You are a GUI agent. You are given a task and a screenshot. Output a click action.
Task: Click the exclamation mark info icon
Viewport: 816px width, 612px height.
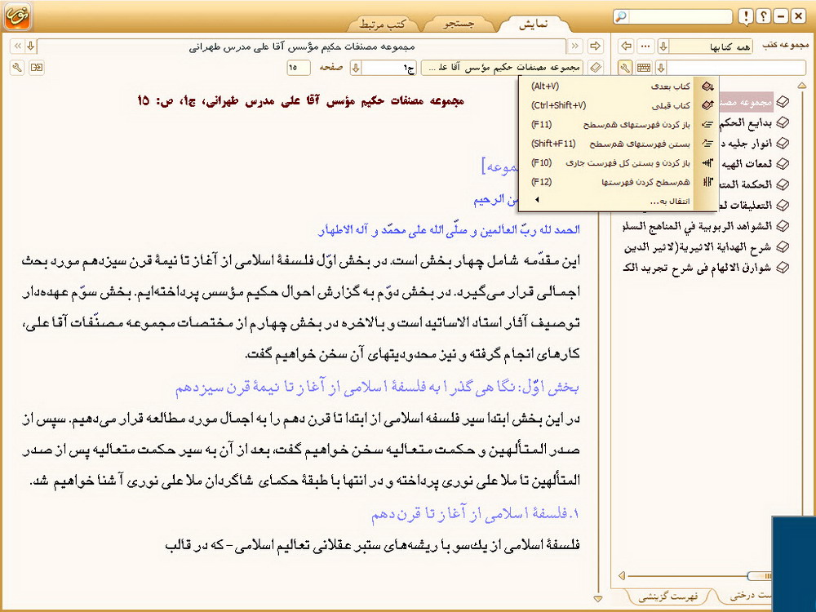coord(746,16)
